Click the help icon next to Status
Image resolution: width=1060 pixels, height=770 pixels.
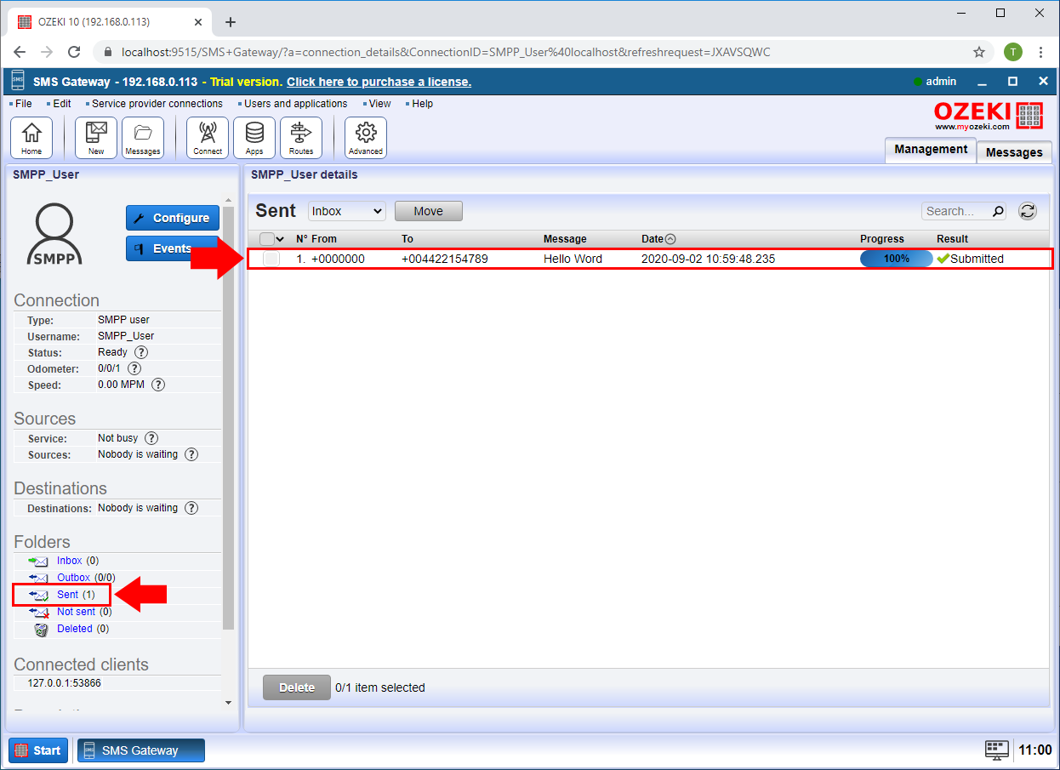[x=141, y=352]
